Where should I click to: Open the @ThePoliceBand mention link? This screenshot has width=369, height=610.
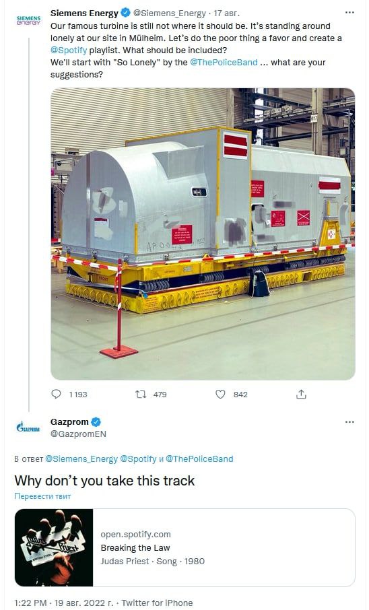coord(224,62)
